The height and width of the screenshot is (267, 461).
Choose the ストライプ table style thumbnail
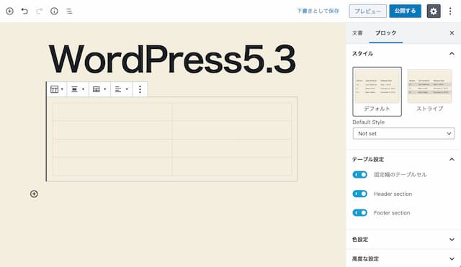(x=429, y=91)
